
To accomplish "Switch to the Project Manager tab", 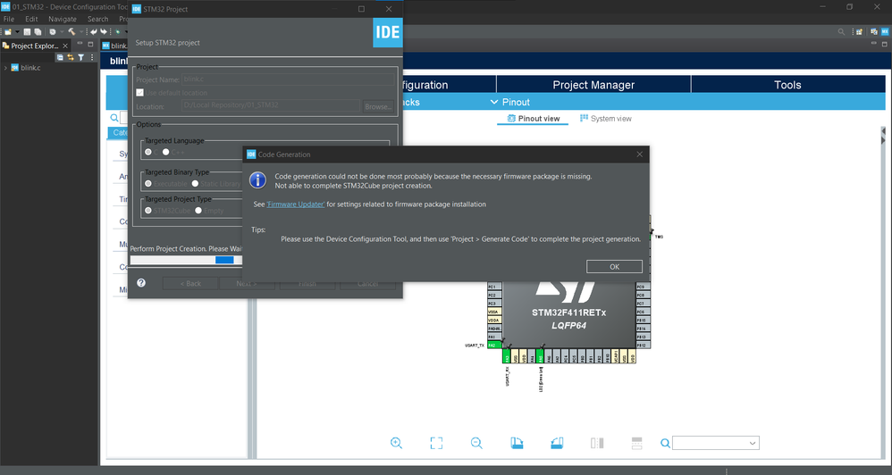I will pyautogui.click(x=593, y=85).
